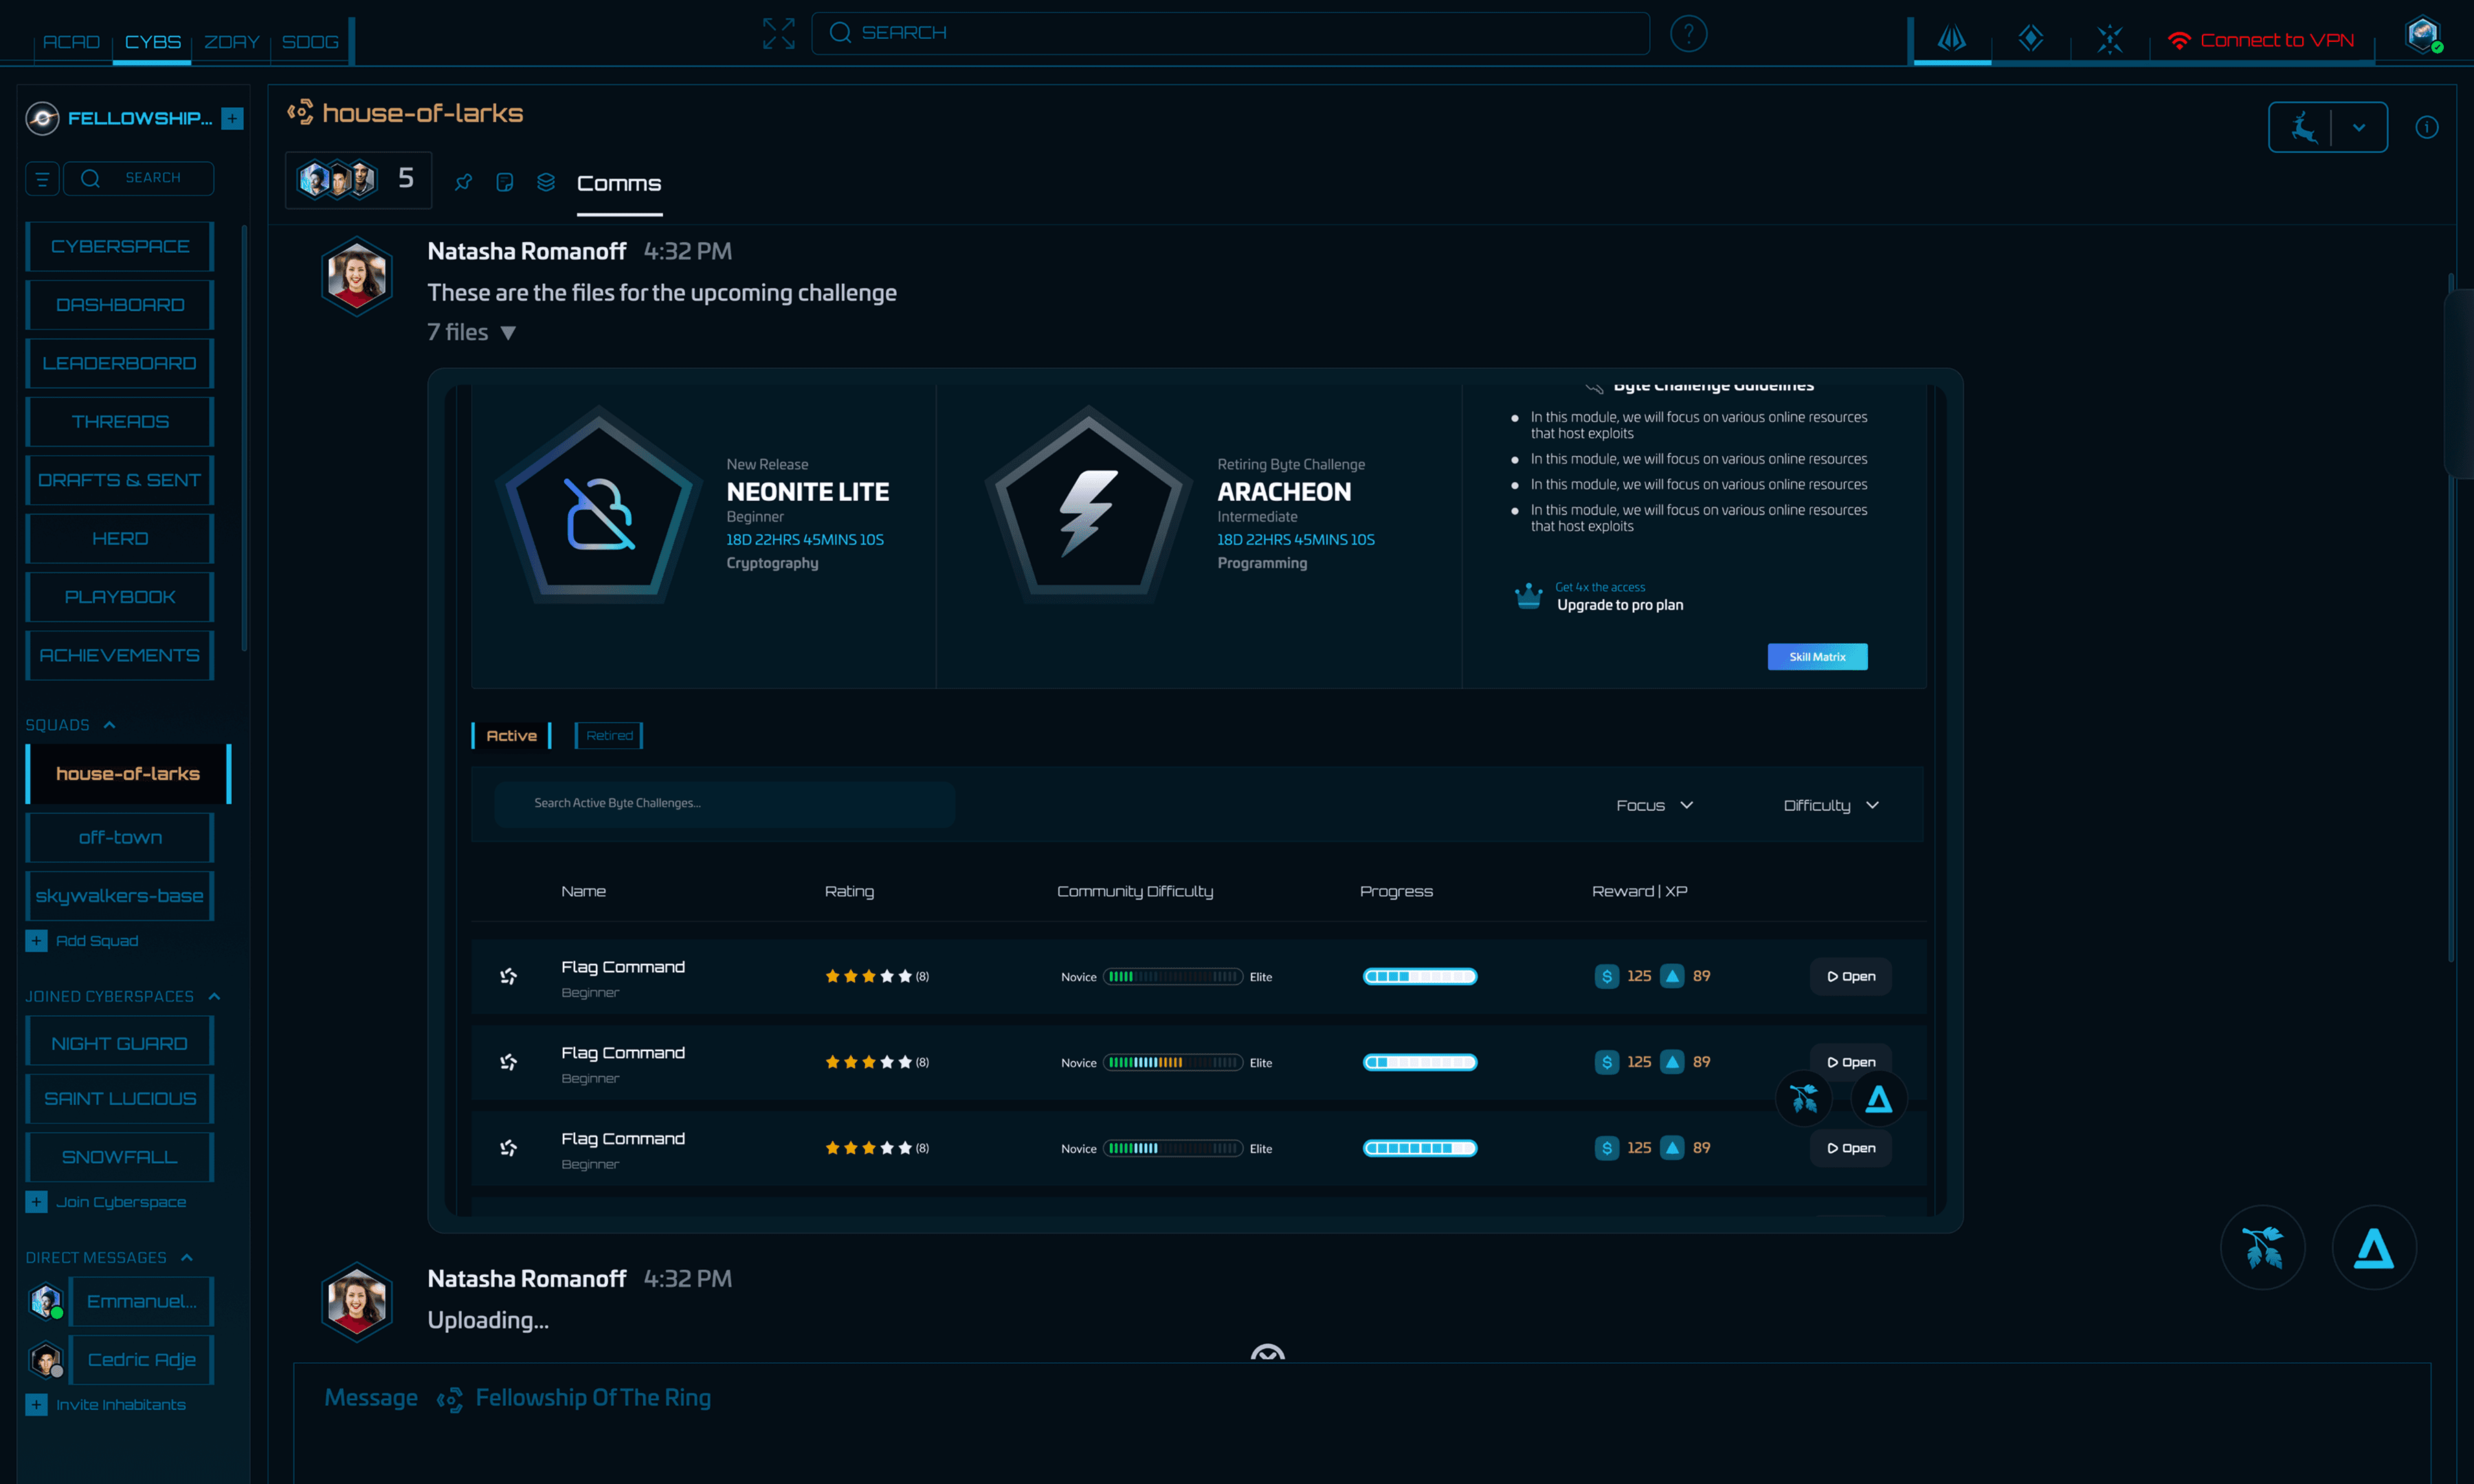Click the user profile avatar icon
This screenshot has height=1484, width=2474.
tap(2422, 35)
